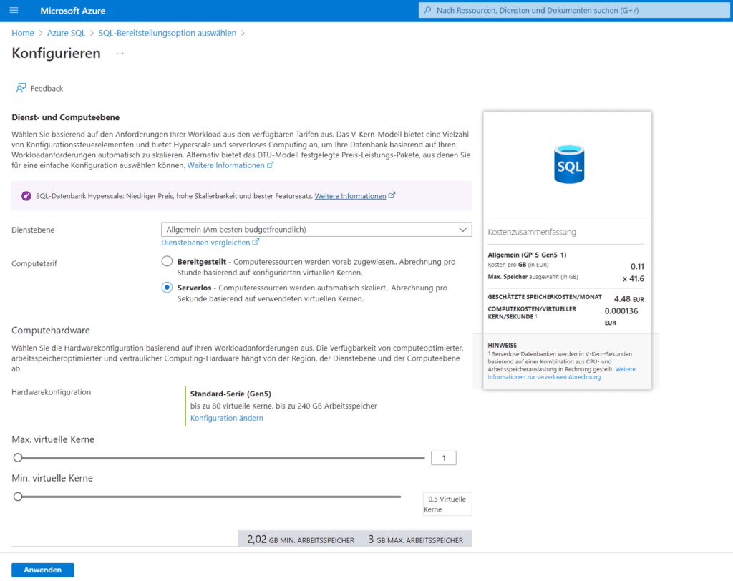Screen dimensions: 733x581
Task: Click the Azure resource search field
Action: point(574,10)
